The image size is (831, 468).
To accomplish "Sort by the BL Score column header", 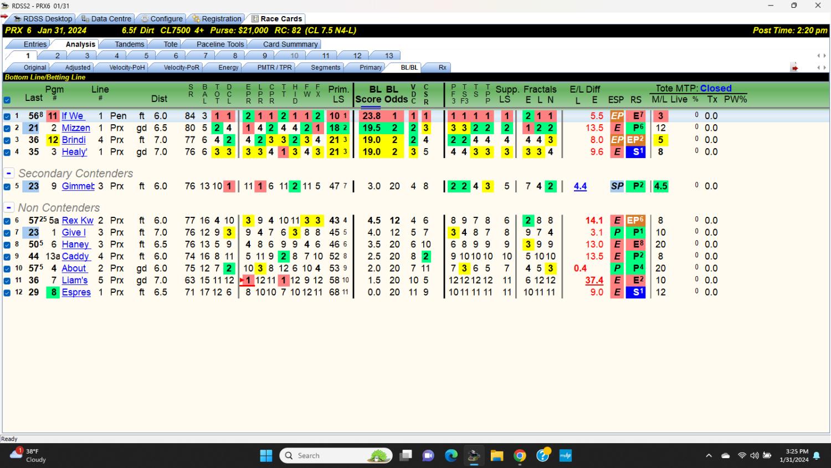I will (x=368, y=94).
